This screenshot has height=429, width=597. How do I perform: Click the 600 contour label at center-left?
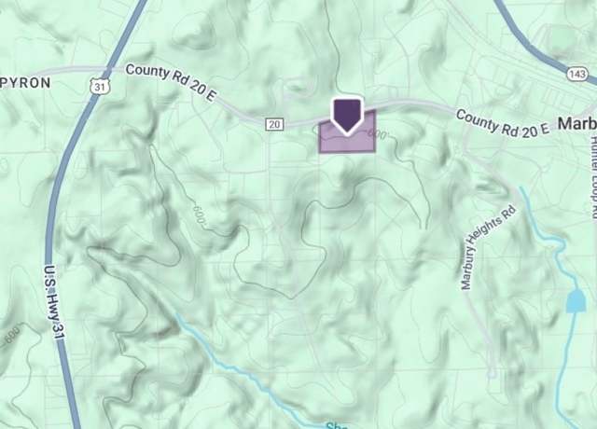[199, 214]
